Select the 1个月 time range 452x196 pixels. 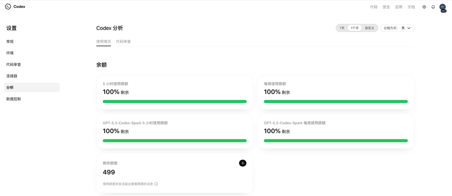(x=355, y=28)
